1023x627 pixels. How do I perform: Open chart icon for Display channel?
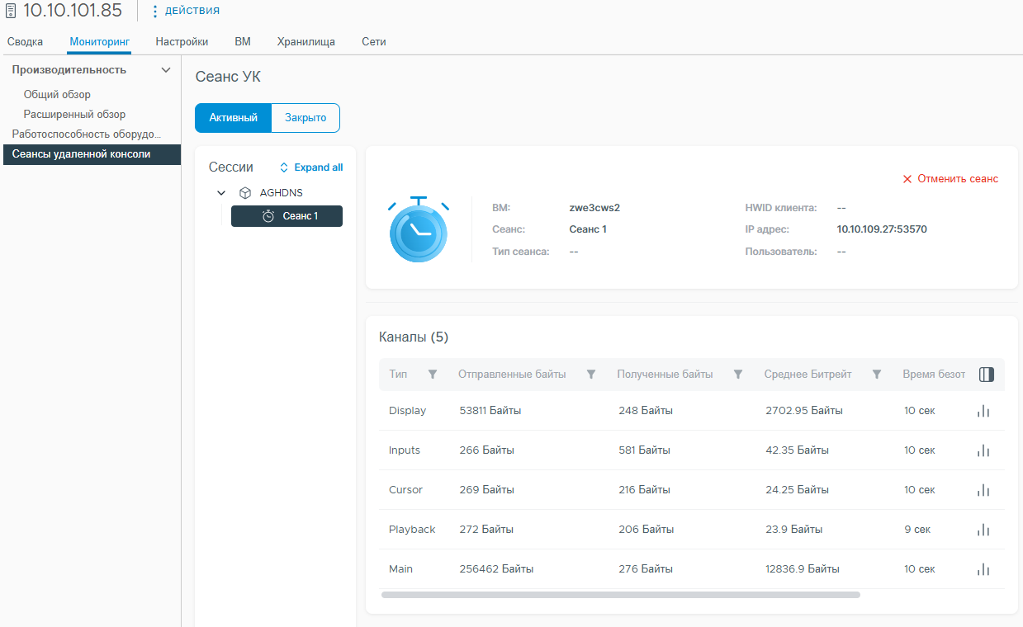(x=983, y=411)
